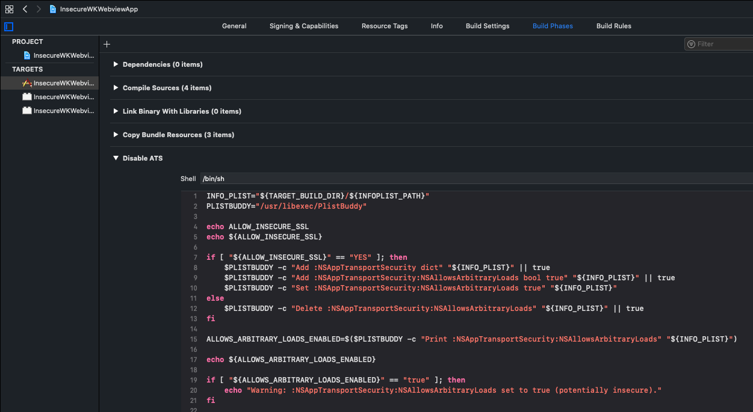The width and height of the screenshot is (753, 412).
Task: Click the Disable ATS phase title
Action: 143,158
